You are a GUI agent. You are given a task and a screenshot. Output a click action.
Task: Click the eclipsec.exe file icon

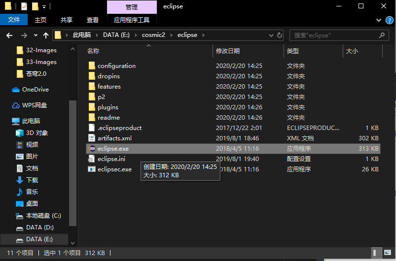click(91, 169)
